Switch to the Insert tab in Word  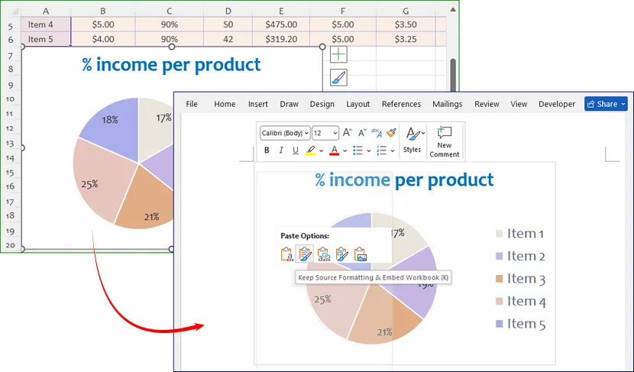coord(258,104)
